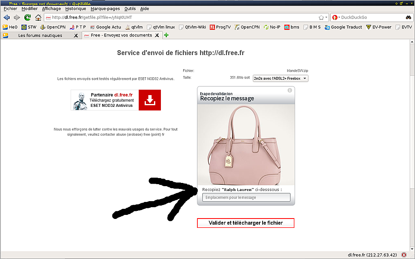The width and height of the screenshot is (415, 259).
Task: Open the Historique menu
Action: pos(76,9)
